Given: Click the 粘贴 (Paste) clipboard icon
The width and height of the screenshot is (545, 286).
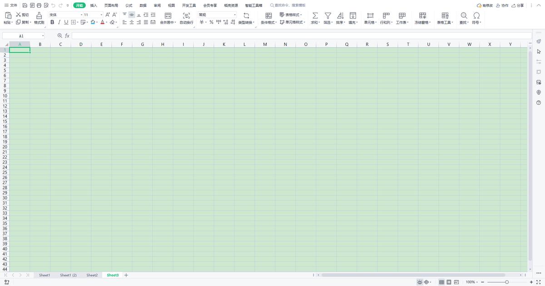Looking at the screenshot, I should (8, 15).
